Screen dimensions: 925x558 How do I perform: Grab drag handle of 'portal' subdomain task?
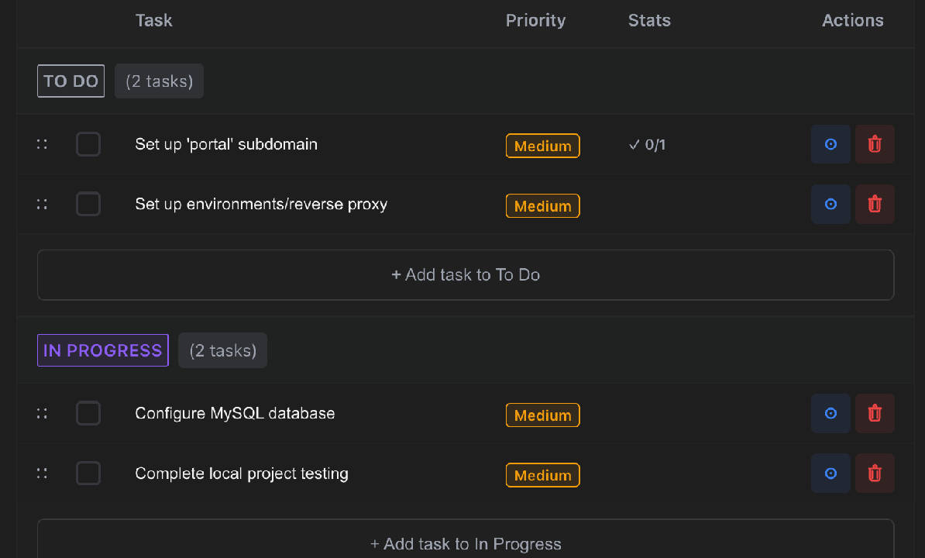(42, 144)
